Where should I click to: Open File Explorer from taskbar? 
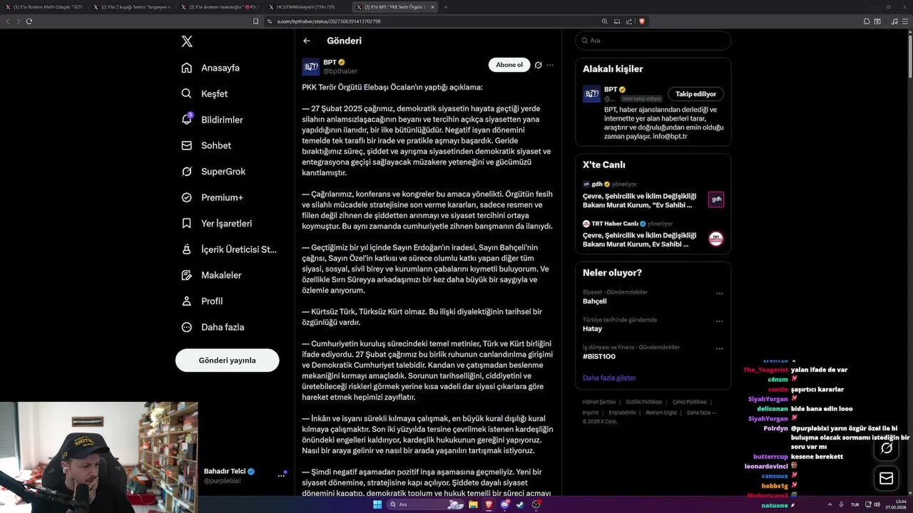(472, 504)
